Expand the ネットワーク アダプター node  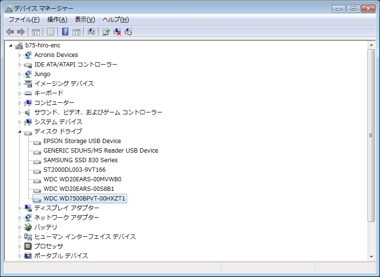pyautogui.click(x=20, y=218)
